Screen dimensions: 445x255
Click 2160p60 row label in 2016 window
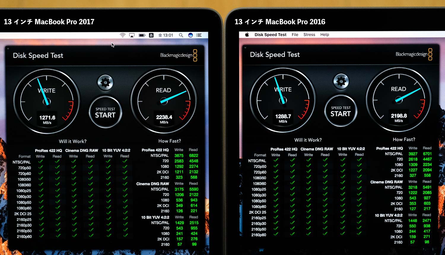(x=259, y=235)
